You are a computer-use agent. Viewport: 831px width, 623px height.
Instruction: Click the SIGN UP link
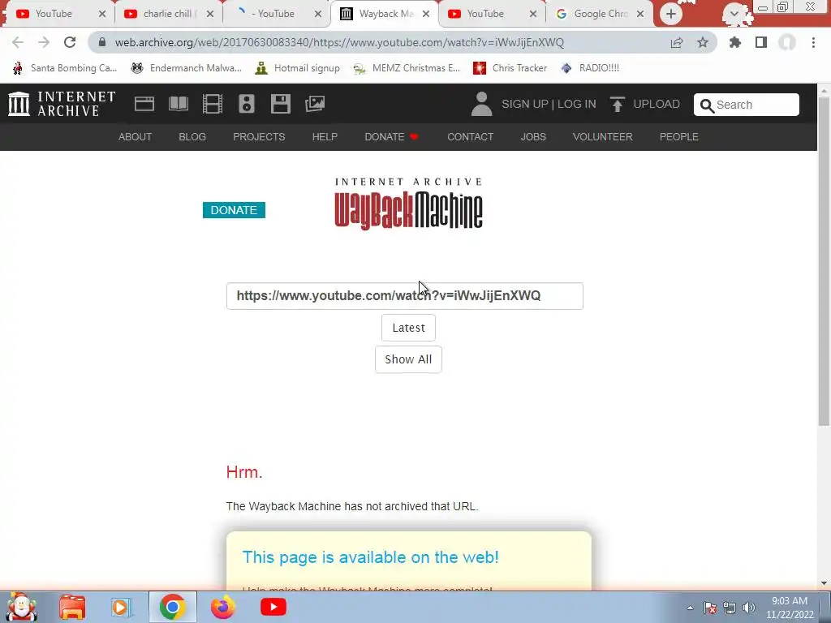(x=525, y=104)
